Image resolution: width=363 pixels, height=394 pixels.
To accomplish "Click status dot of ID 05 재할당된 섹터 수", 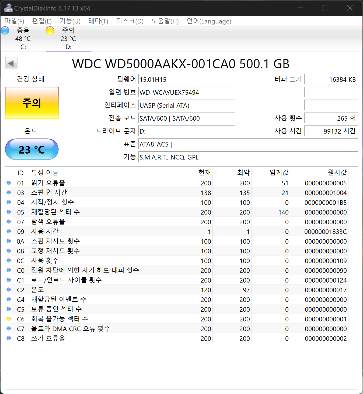I will click(9, 212).
